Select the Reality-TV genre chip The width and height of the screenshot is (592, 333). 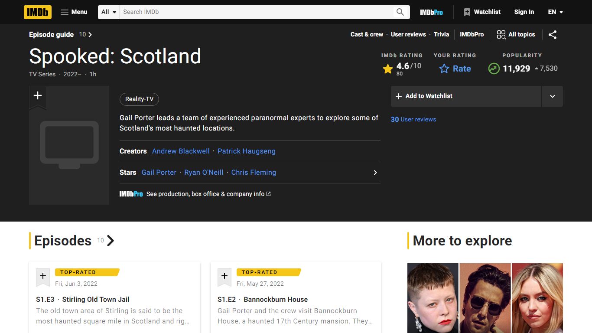point(139,99)
